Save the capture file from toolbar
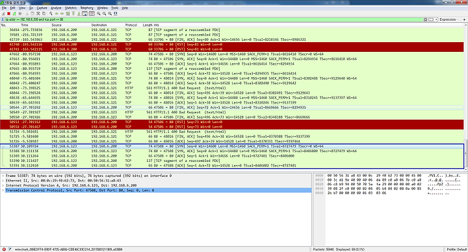 (x=32, y=14)
